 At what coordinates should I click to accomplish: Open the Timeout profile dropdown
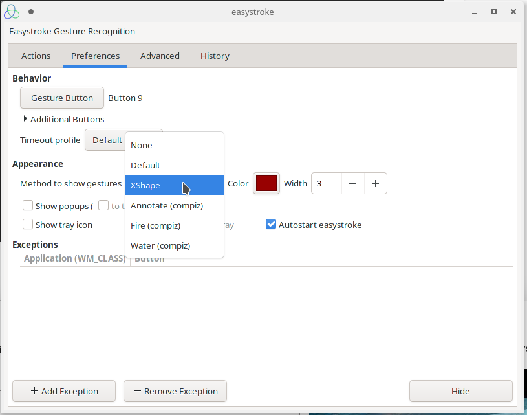(x=105, y=140)
